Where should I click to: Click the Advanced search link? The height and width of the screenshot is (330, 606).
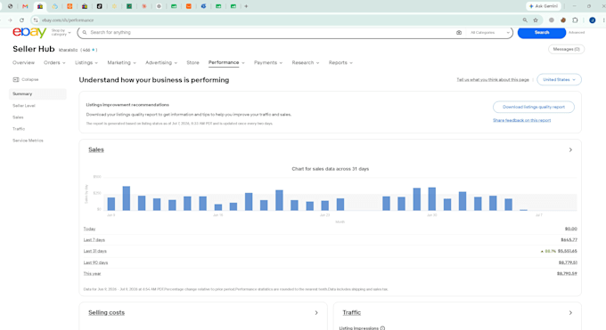(577, 32)
